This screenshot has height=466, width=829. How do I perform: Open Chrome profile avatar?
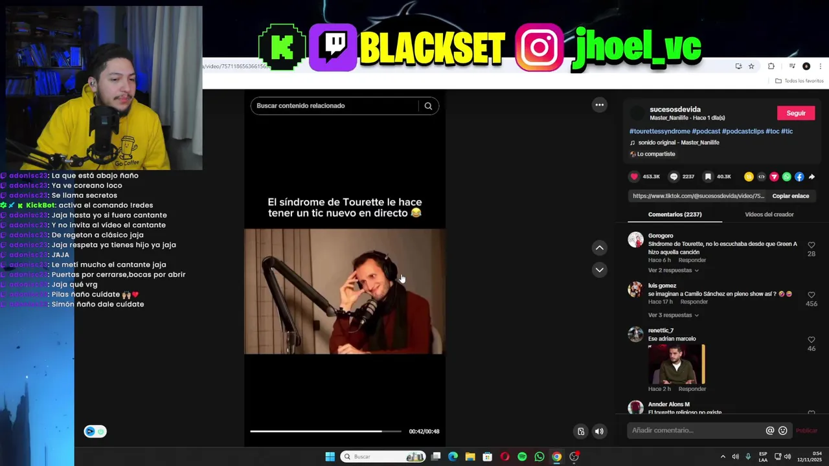(x=806, y=66)
